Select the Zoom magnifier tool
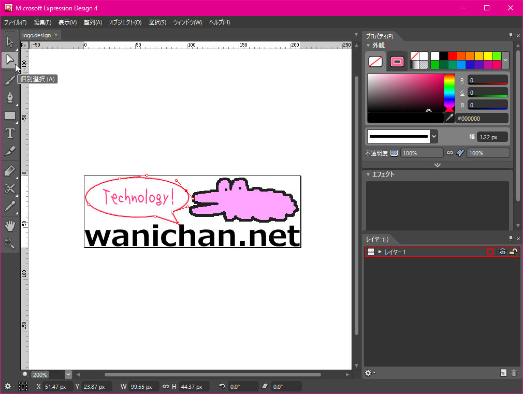 [x=10, y=244]
